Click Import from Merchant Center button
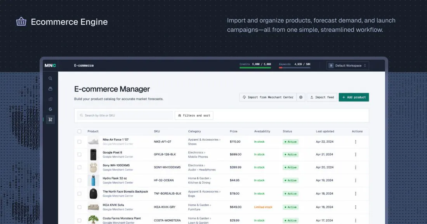The height and width of the screenshot is (224, 427). (268, 97)
